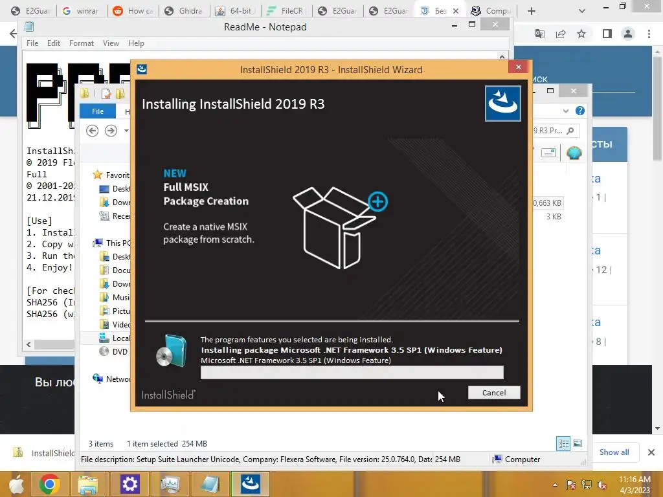Click the installation progress bar
This screenshot has height=497, width=663.
(x=352, y=372)
